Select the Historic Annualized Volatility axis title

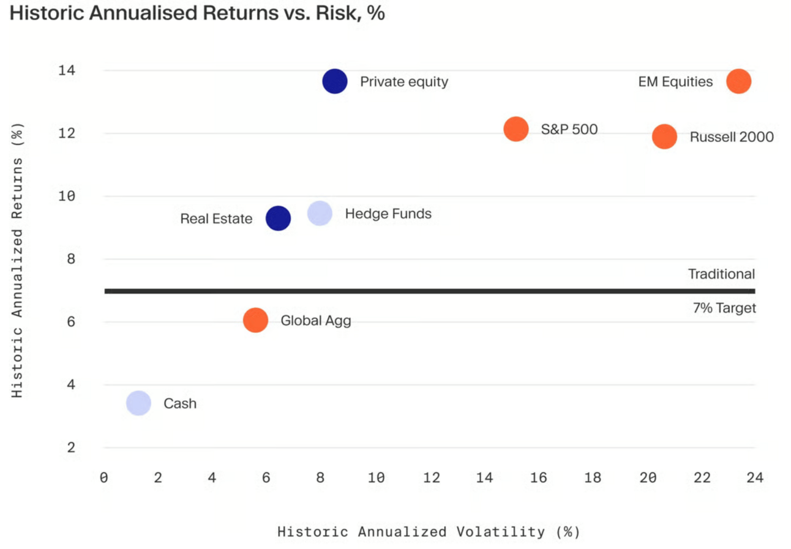(x=429, y=531)
